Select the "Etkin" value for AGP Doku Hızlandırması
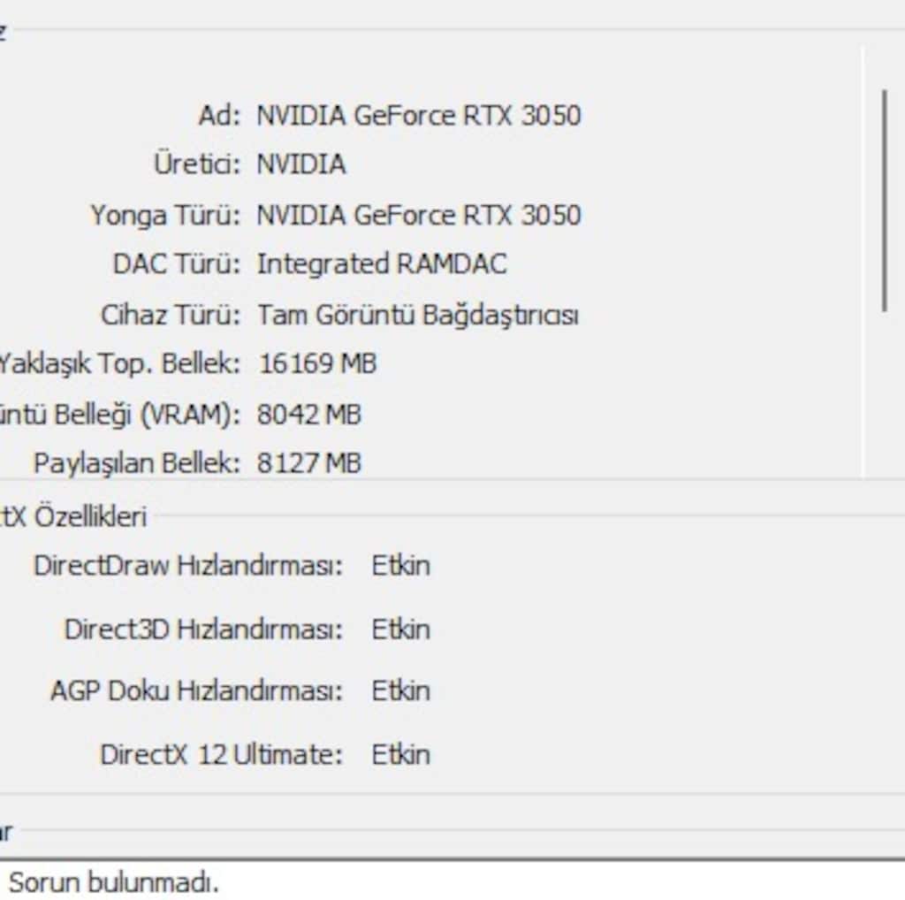This screenshot has height=900, width=905. click(x=400, y=691)
